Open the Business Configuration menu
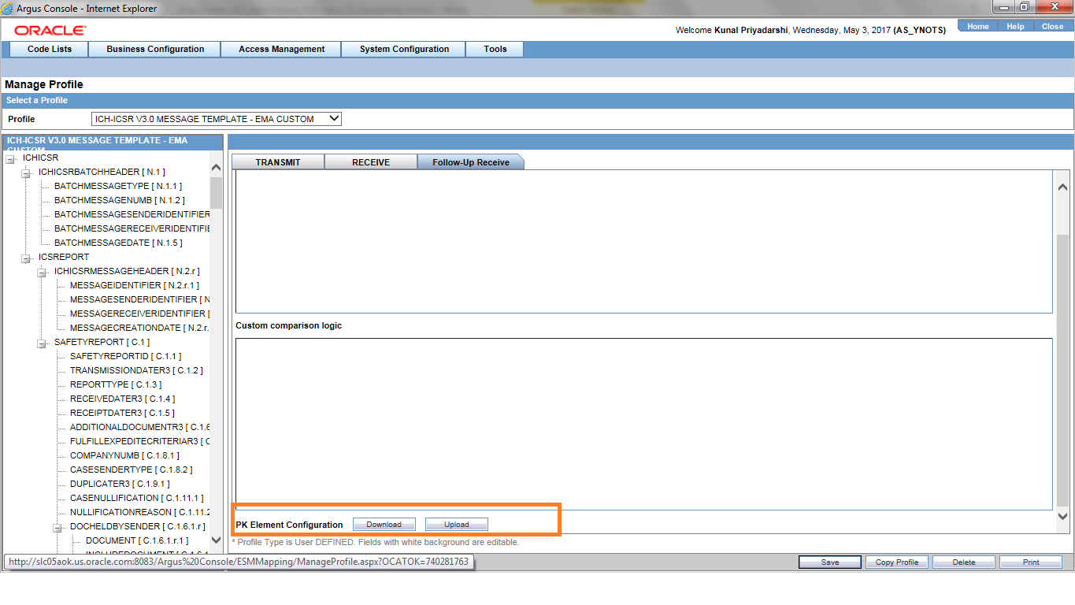Viewport: 1075px width, 605px height. (x=155, y=49)
